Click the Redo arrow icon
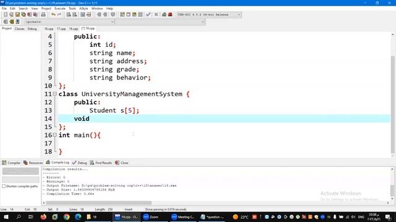Image resolution: width=396 pixels, height=222 pixels. [59, 15]
